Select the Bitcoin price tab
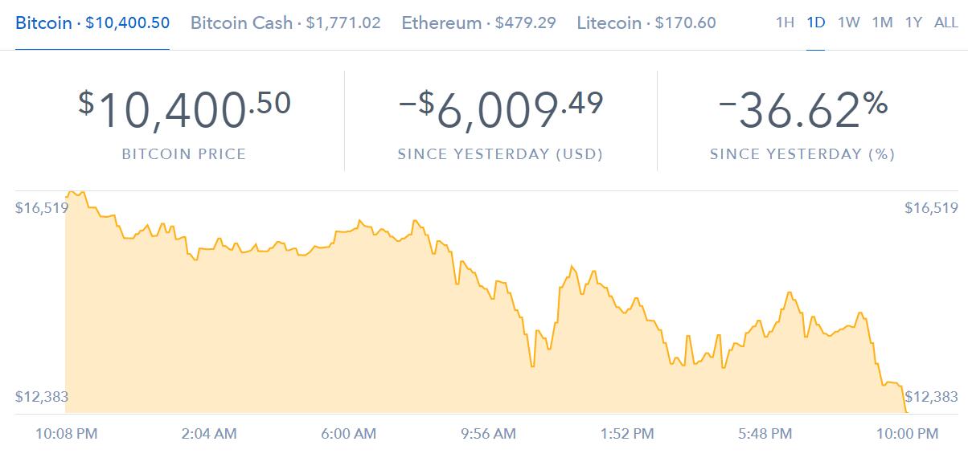 pos(92,22)
